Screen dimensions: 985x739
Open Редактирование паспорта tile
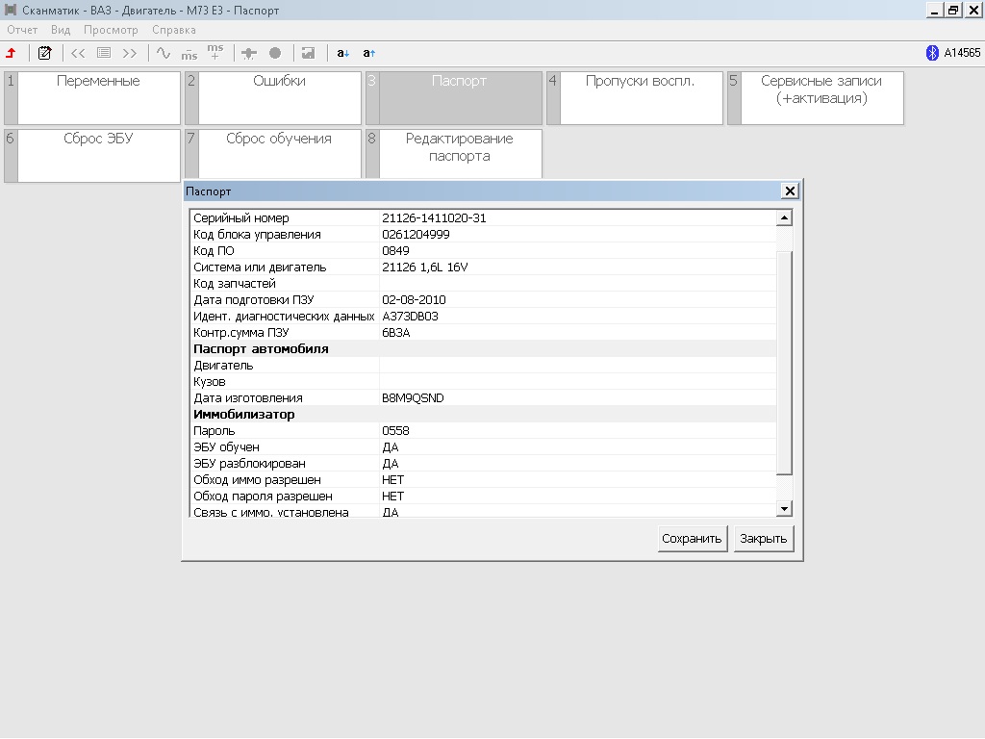click(x=454, y=154)
